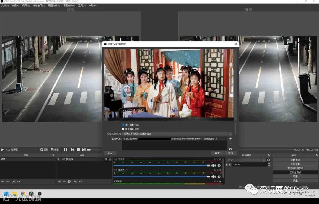Open Docks menu (停靠窗口)
Image resolution: width=319 pixels, height=204 pixels.
39,6
